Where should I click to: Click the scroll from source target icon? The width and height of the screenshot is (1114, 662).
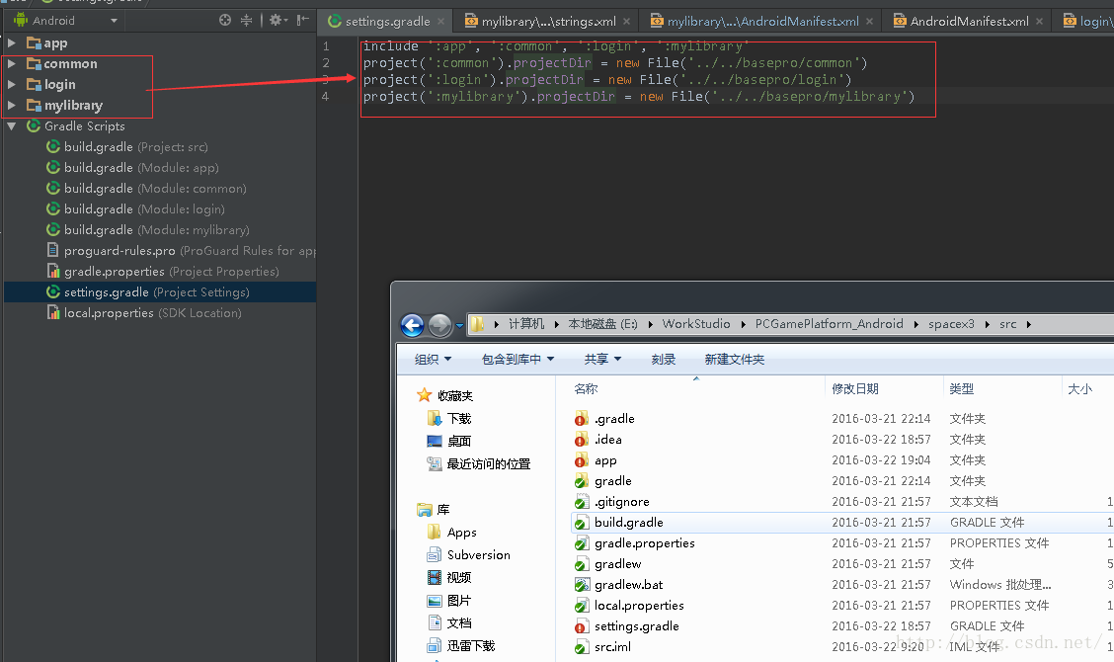(225, 20)
